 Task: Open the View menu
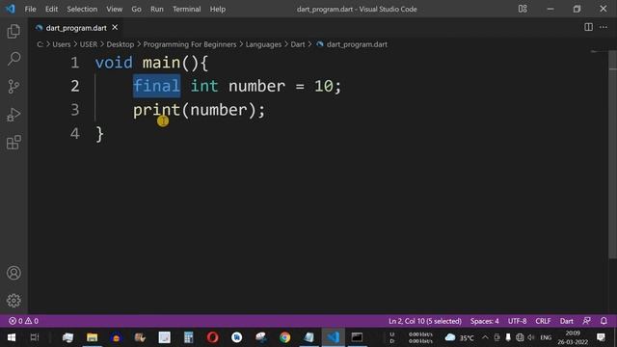click(x=114, y=9)
